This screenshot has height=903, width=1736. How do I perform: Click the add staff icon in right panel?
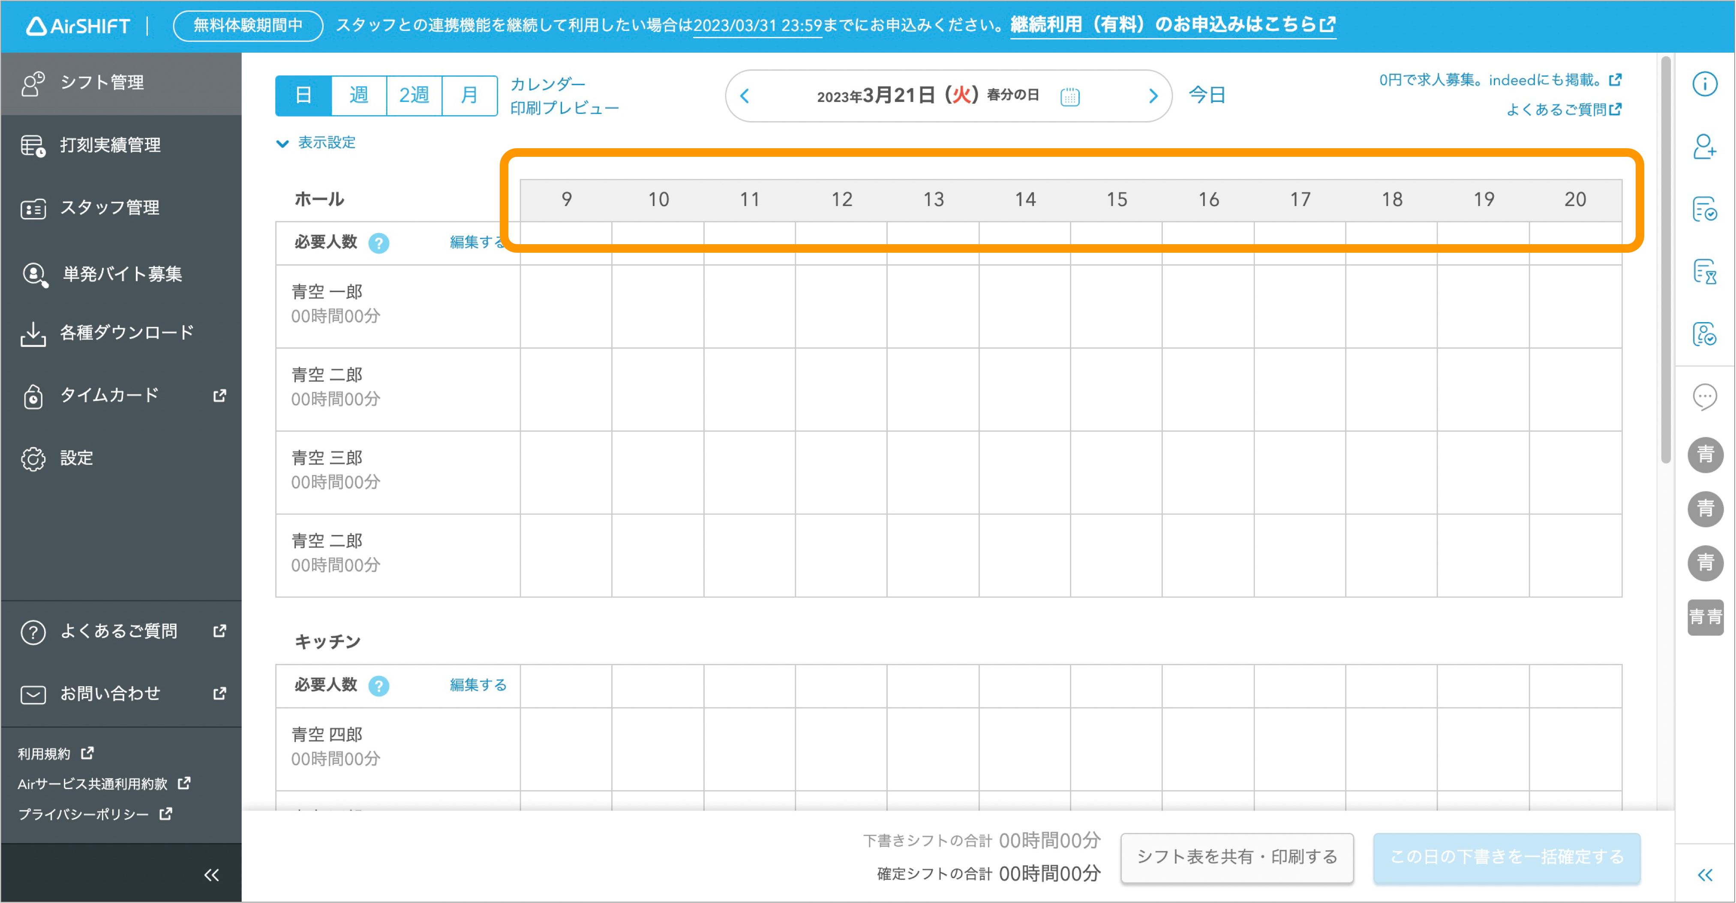(1705, 146)
